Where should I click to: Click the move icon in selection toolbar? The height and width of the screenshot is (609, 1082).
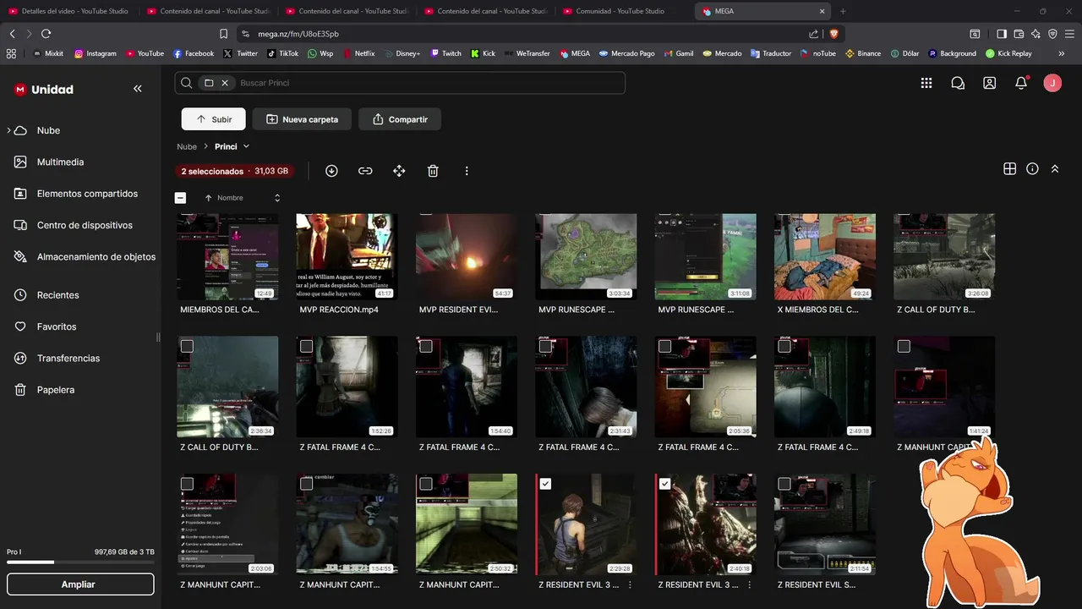[399, 171]
